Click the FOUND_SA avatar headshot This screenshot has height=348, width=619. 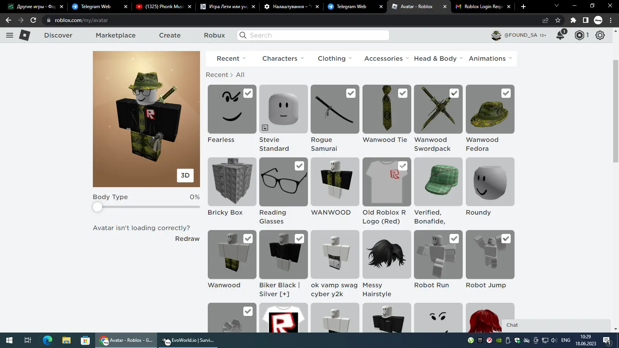pos(496,35)
